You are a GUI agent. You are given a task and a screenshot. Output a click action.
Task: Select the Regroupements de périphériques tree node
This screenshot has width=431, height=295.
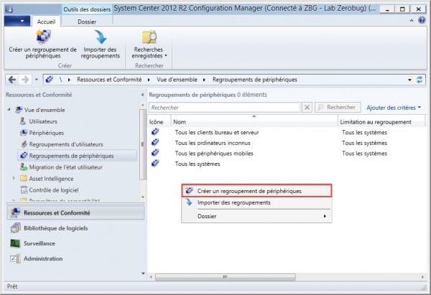point(78,156)
